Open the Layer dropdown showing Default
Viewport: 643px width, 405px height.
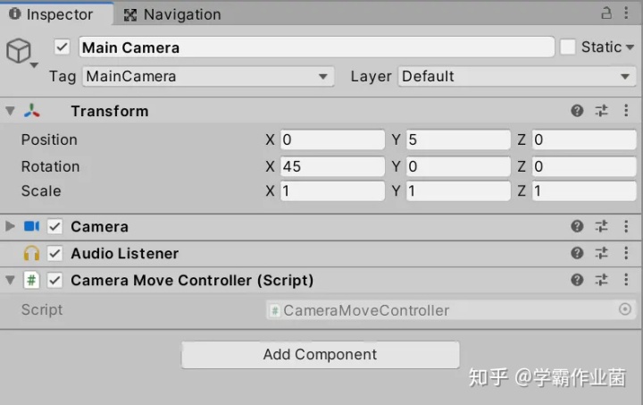coord(516,76)
